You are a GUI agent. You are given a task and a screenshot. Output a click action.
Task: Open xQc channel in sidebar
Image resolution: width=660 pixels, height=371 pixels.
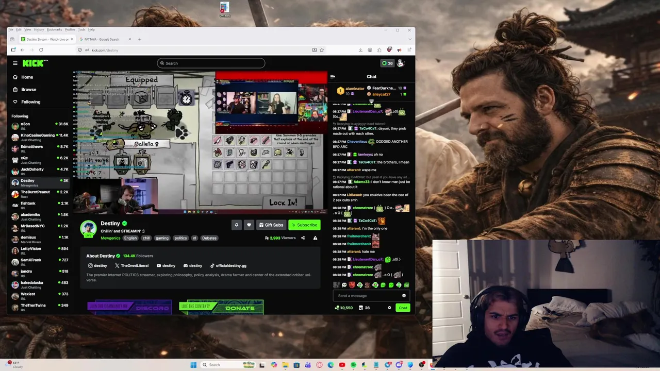click(x=40, y=160)
